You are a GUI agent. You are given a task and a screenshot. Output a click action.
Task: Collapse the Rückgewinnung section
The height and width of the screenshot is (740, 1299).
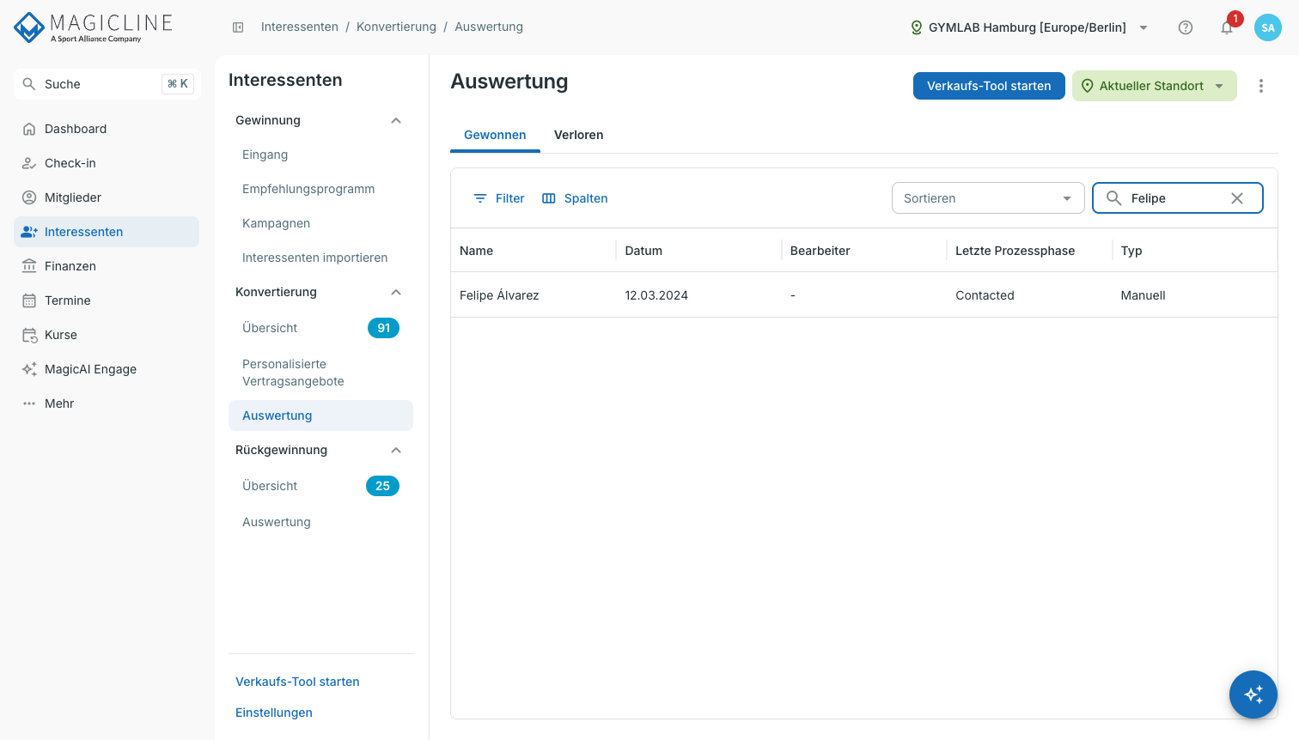[396, 450]
